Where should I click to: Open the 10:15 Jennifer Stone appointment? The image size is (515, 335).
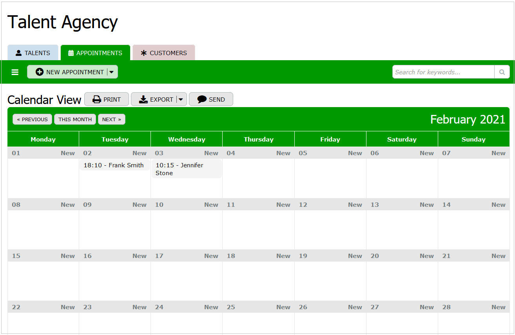pyautogui.click(x=186, y=169)
